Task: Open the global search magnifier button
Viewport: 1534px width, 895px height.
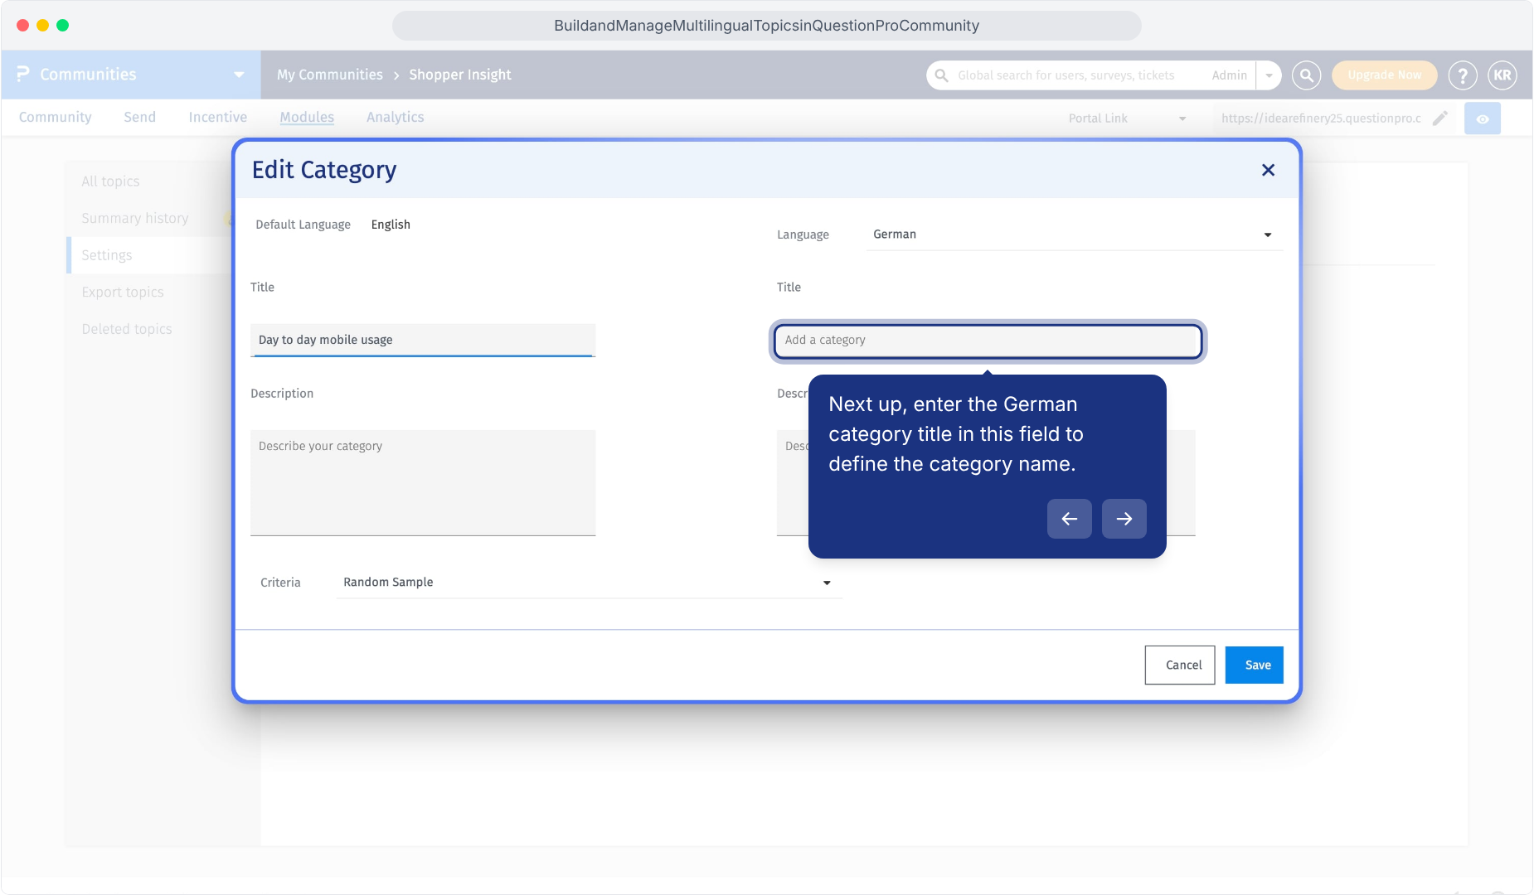Action: tap(1306, 75)
